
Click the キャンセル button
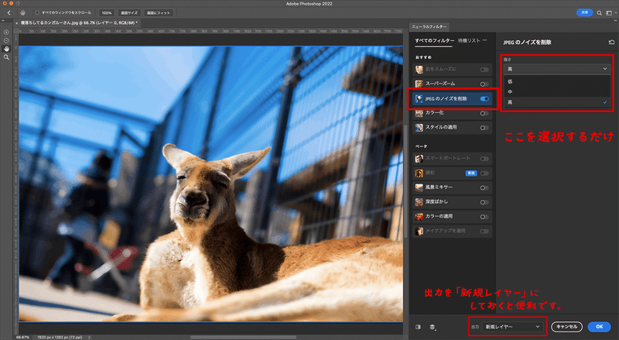(567, 327)
